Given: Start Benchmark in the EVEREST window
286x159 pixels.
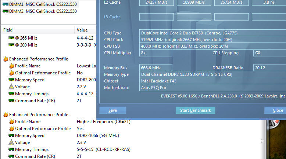Looking at the screenshot, I should pos(196,110).
